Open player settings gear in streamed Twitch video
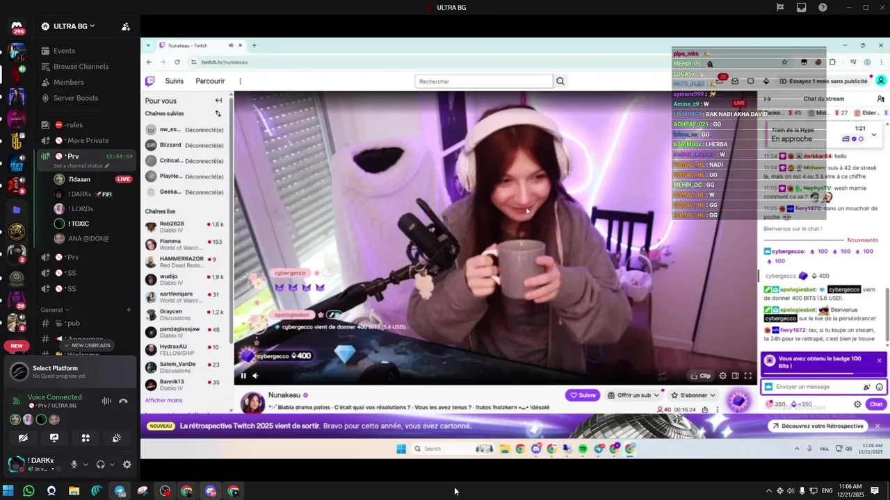Image resolution: width=890 pixels, height=500 pixels. [722, 376]
